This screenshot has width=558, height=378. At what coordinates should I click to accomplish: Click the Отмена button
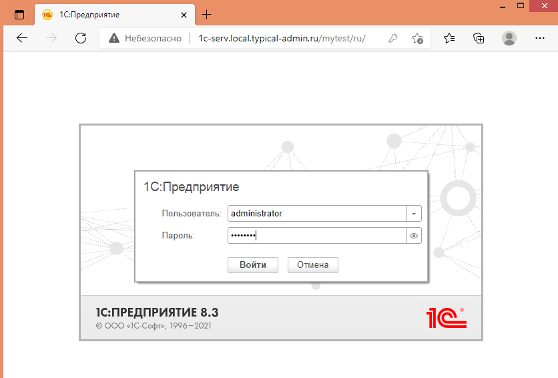pyautogui.click(x=313, y=265)
